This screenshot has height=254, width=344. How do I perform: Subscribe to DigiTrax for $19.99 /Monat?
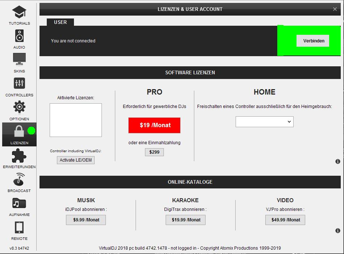[x=186, y=220]
